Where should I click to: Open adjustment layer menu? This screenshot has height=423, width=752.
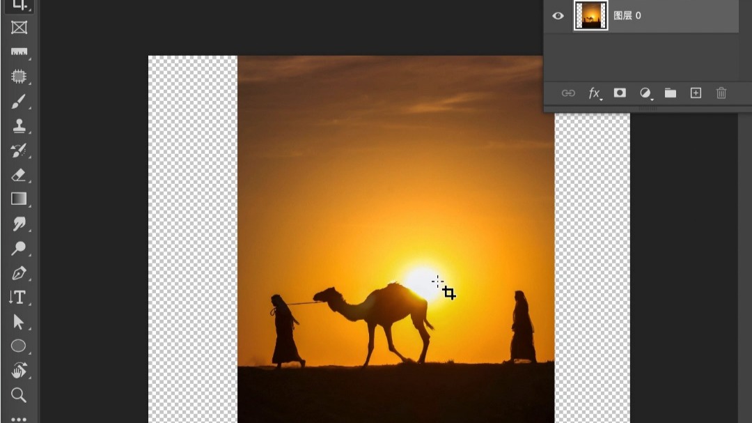click(645, 93)
